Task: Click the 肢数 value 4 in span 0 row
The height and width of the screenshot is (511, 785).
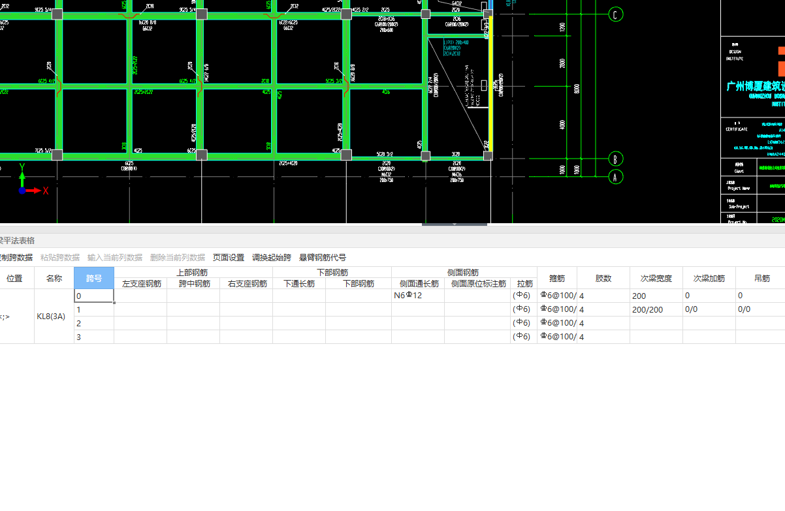Action: (603, 296)
